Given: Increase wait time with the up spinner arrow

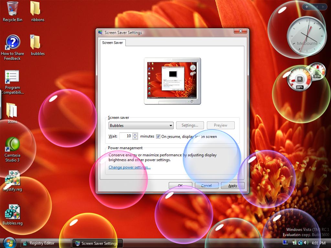Looking at the screenshot, I should coord(135,134).
